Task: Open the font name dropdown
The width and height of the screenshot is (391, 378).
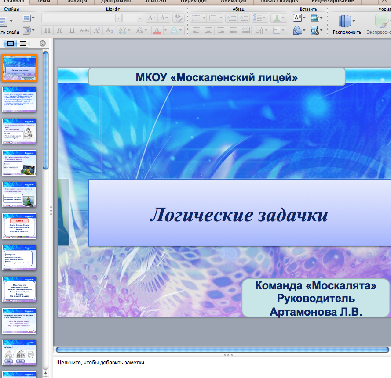Action: (x=118, y=18)
